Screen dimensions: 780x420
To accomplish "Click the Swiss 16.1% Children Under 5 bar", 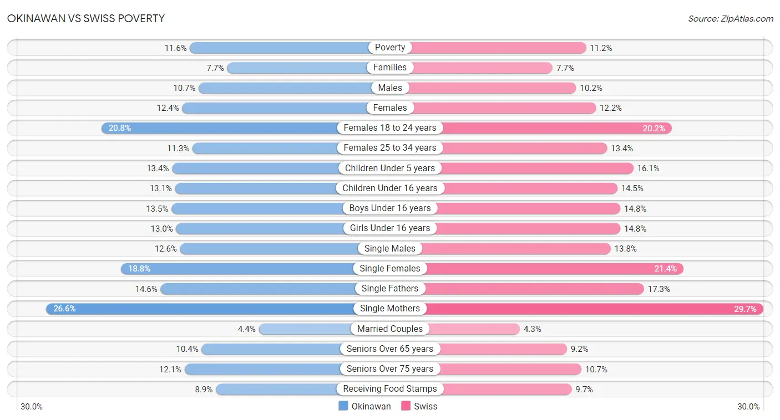I will (x=511, y=168).
